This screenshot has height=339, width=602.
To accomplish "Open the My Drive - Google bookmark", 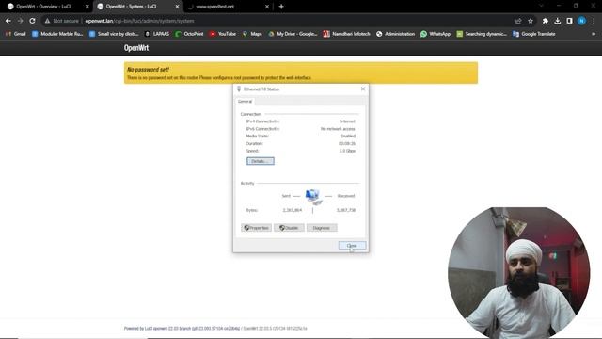I will click(x=293, y=34).
